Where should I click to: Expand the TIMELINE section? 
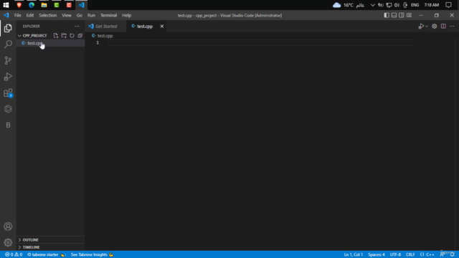(50, 247)
